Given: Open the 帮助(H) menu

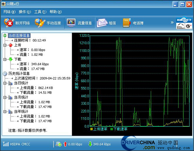Looking at the screenshot, I should coord(56,12).
